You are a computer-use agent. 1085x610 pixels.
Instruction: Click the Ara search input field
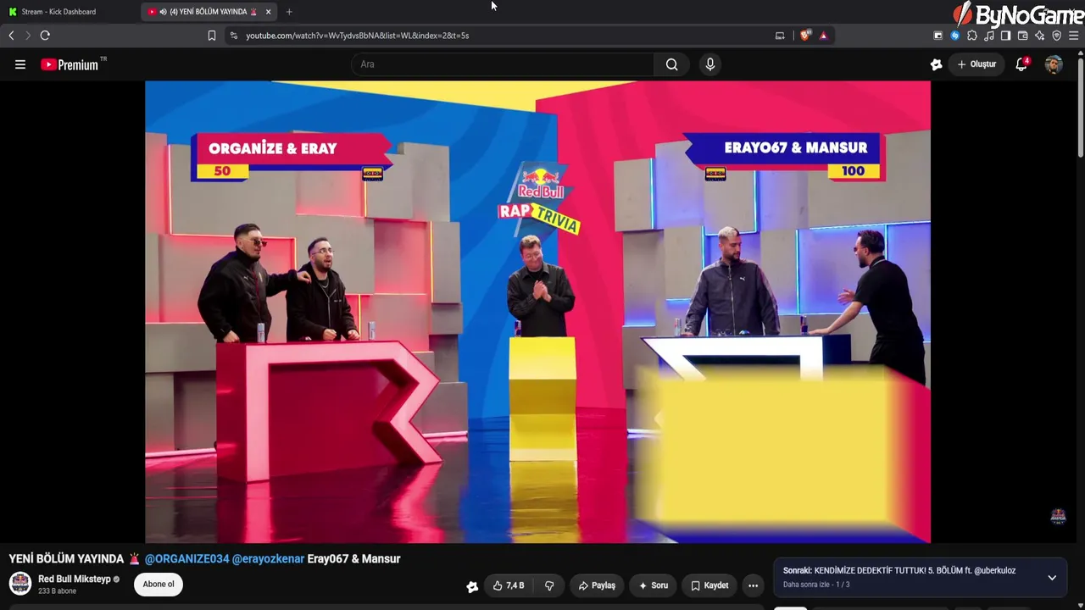503,64
